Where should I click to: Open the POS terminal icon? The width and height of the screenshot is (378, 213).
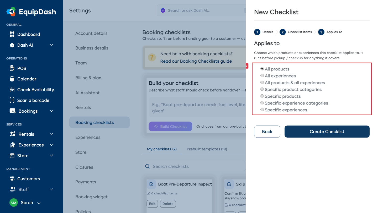12,68
